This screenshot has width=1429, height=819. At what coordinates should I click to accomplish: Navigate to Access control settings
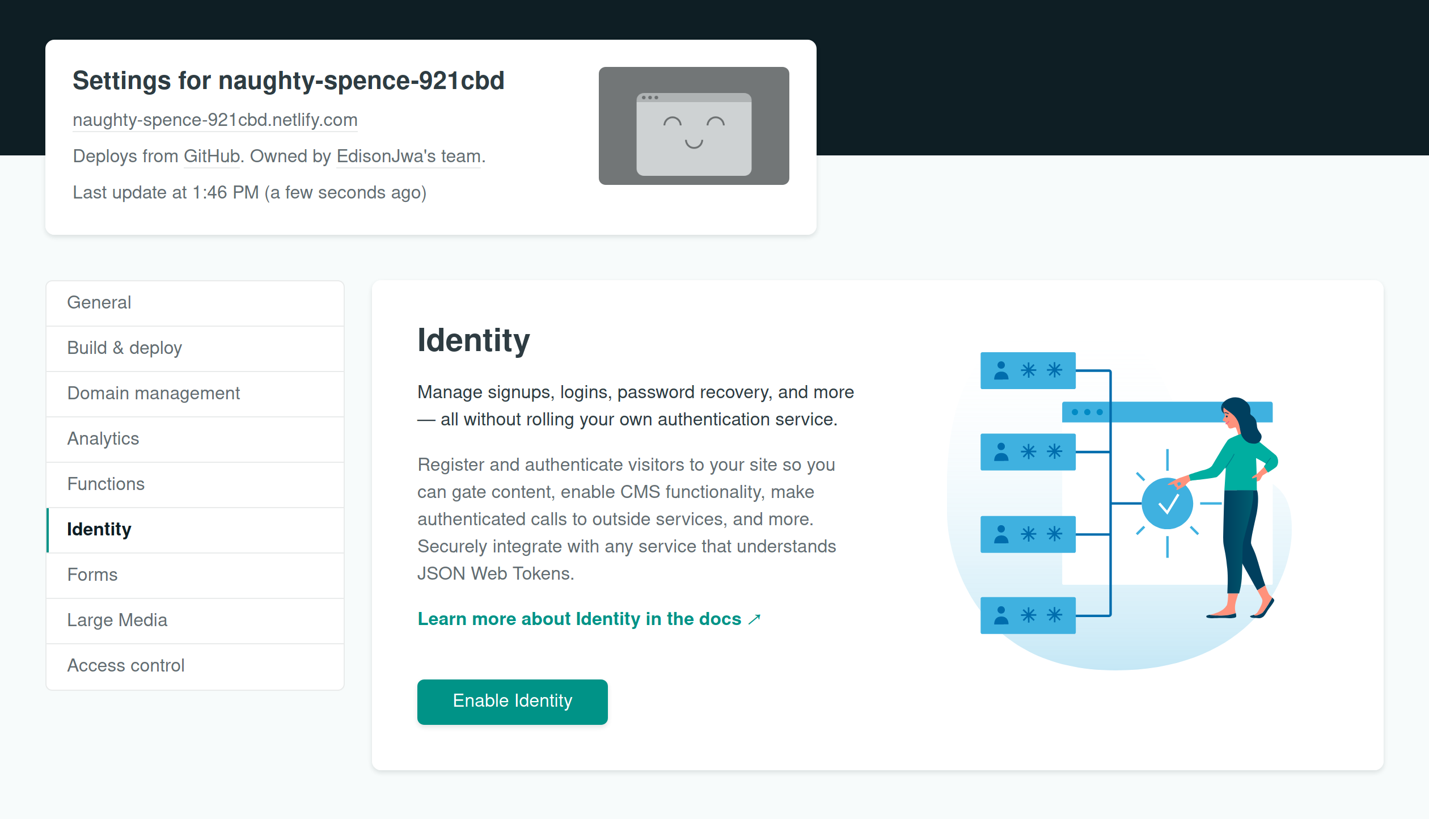coord(125,666)
